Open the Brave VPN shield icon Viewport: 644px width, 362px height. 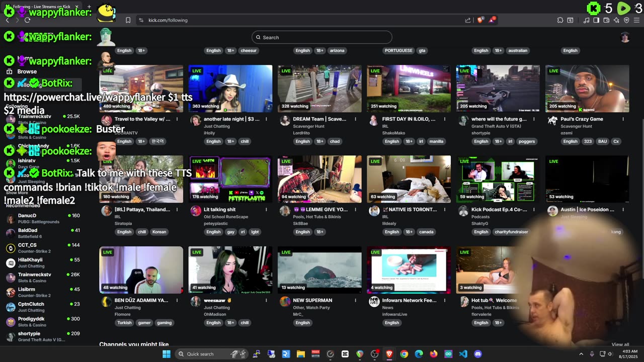[626, 20]
